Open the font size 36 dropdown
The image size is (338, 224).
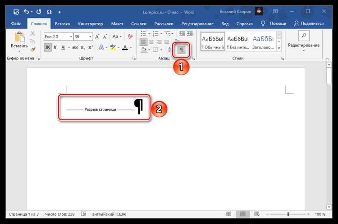point(90,37)
